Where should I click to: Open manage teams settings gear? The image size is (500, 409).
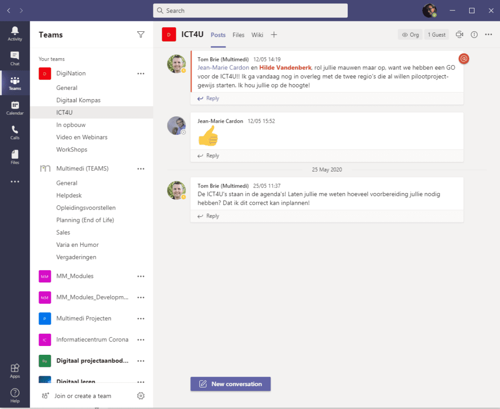(x=141, y=396)
